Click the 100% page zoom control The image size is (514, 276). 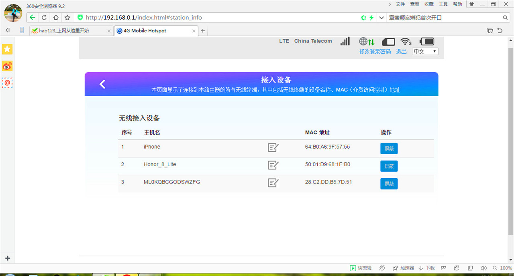505,268
